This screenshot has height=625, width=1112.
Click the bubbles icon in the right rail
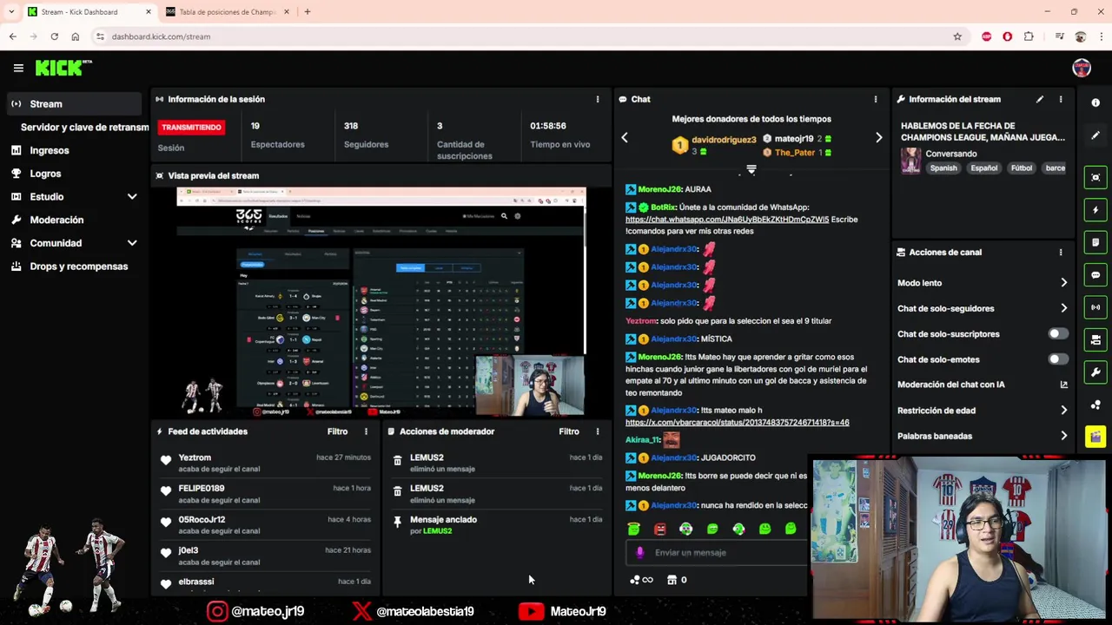coord(1095,405)
